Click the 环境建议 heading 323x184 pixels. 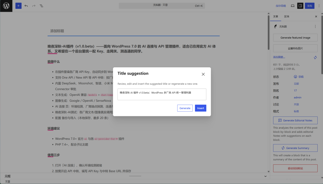[x=54, y=128]
